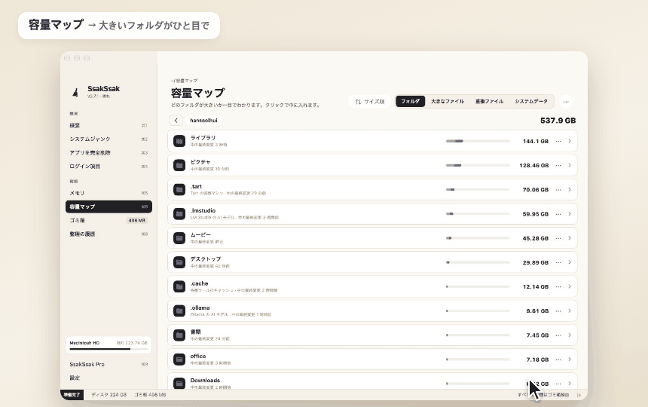
Task: Click the 書類 folder name
Action: coord(195,332)
